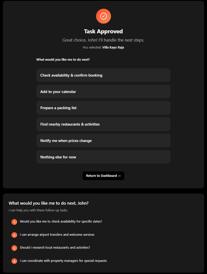Select Check availability & confirm booking
Viewport: 207px width, 274px height.
[103, 75]
